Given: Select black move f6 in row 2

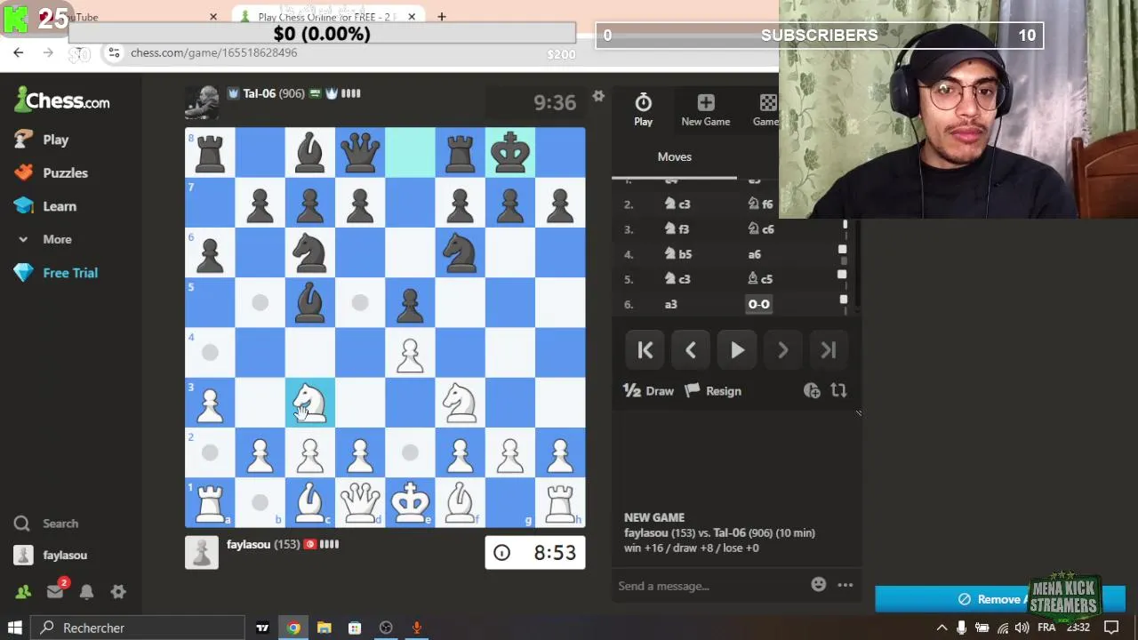Looking at the screenshot, I should (760, 204).
